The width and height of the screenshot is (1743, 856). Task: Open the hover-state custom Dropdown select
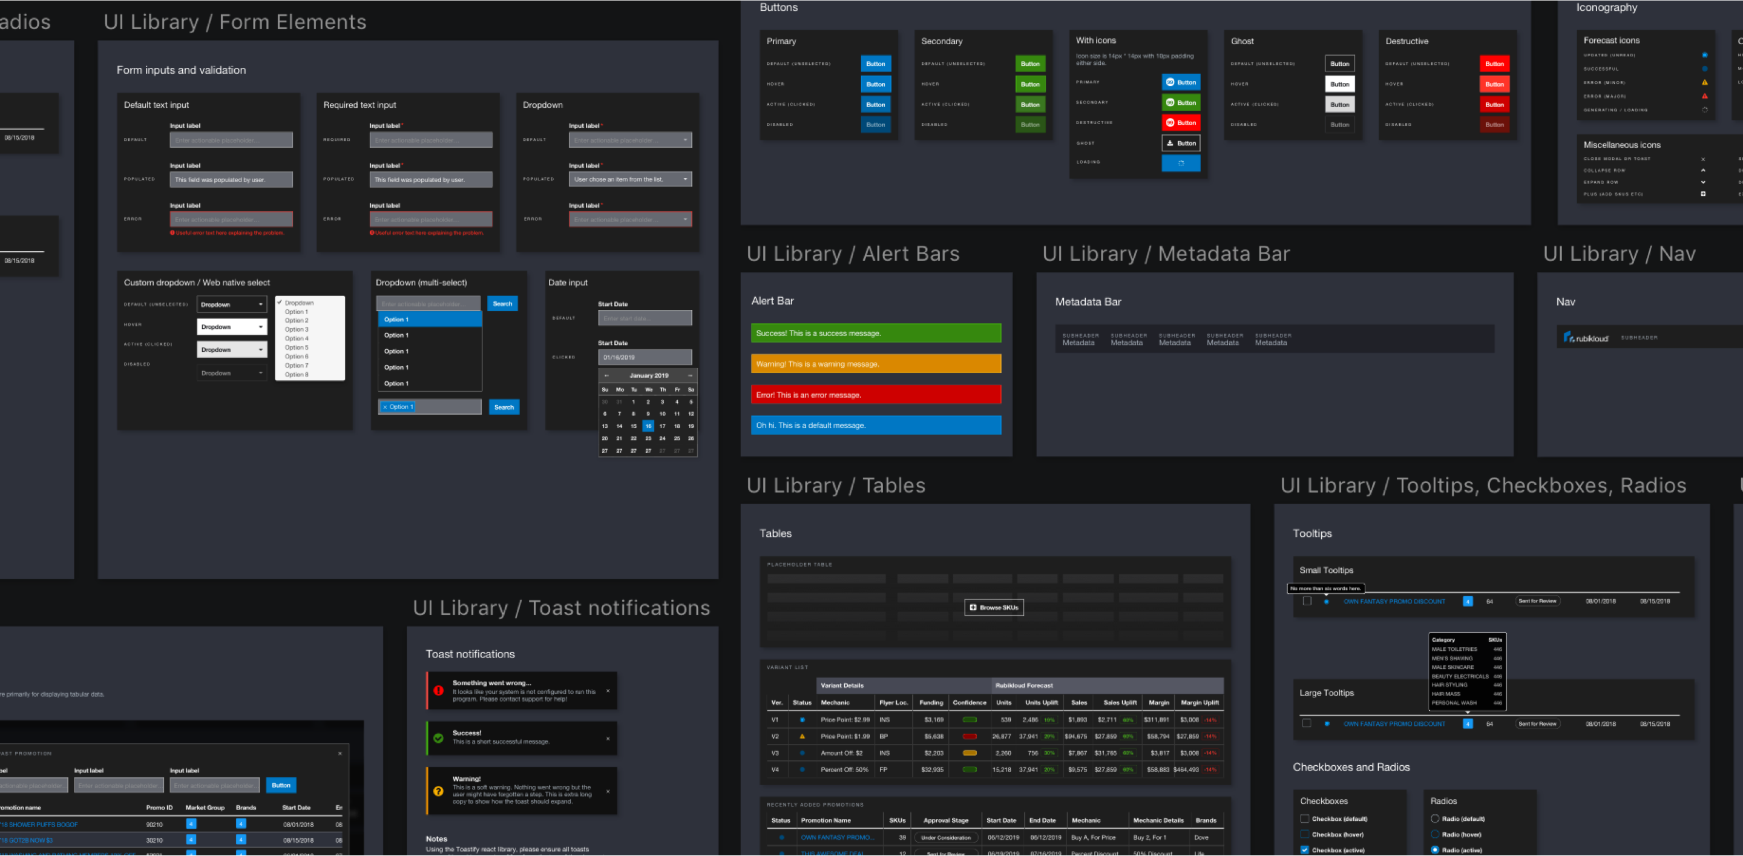[231, 327]
